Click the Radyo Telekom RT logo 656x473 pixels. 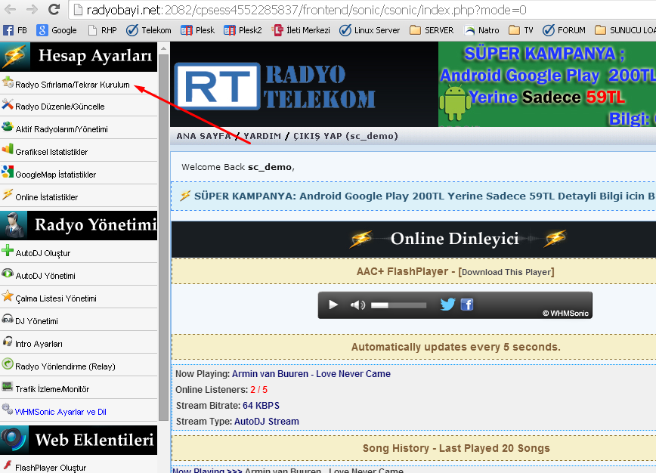click(x=275, y=86)
